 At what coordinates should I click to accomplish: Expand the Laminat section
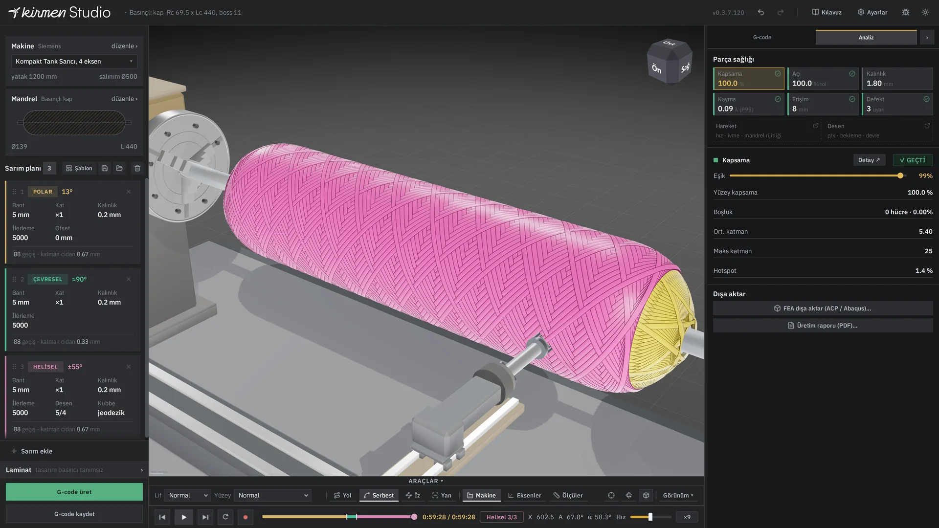(74, 470)
